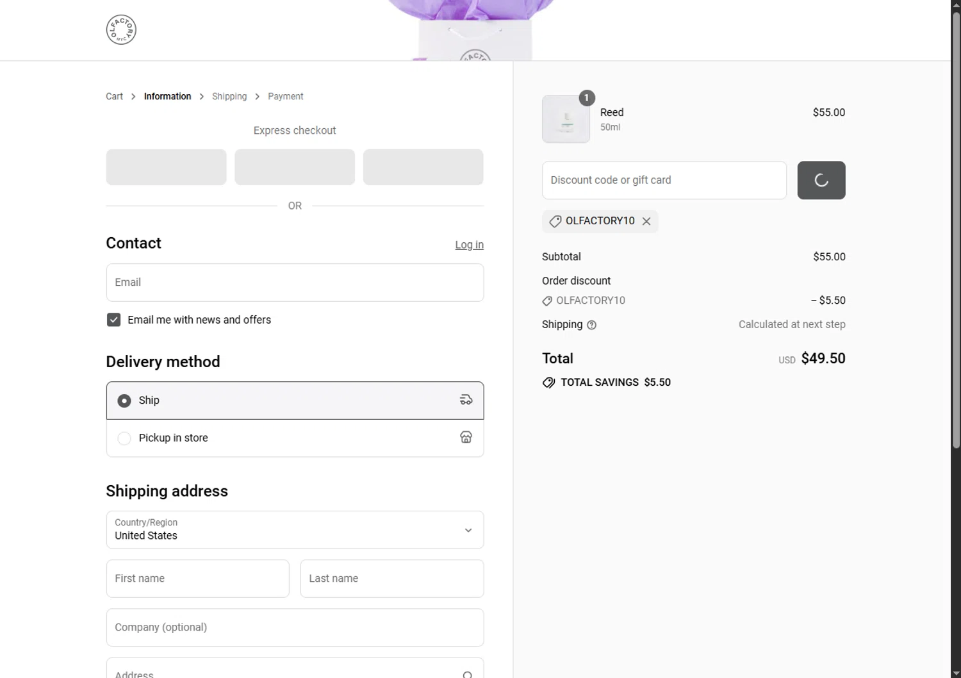
Task: Go back to Cart breadcrumb
Action: pyautogui.click(x=114, y=96)
